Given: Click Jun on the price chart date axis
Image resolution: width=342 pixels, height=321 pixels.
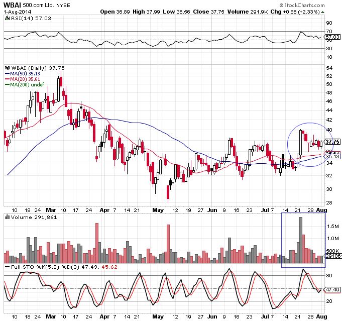Looking at the screenshot, I should [x=212, y=210].
